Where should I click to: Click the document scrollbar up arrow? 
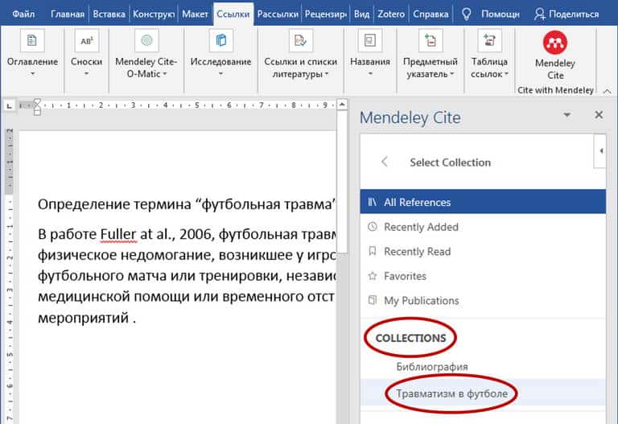click(342, 105)
